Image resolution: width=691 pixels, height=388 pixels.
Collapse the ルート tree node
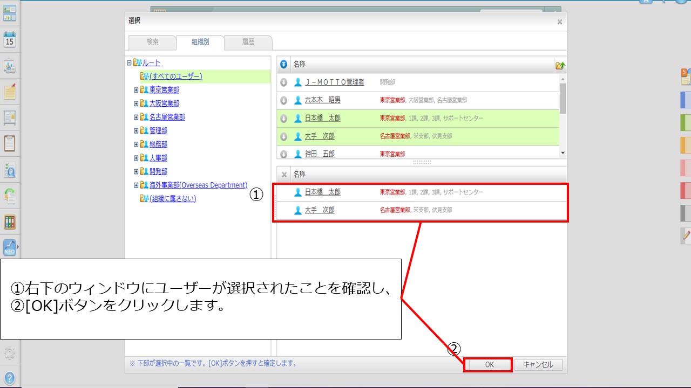coord(129,63)
